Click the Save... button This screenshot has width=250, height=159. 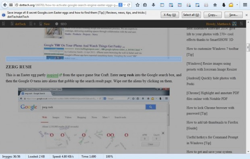pos(233,15)
